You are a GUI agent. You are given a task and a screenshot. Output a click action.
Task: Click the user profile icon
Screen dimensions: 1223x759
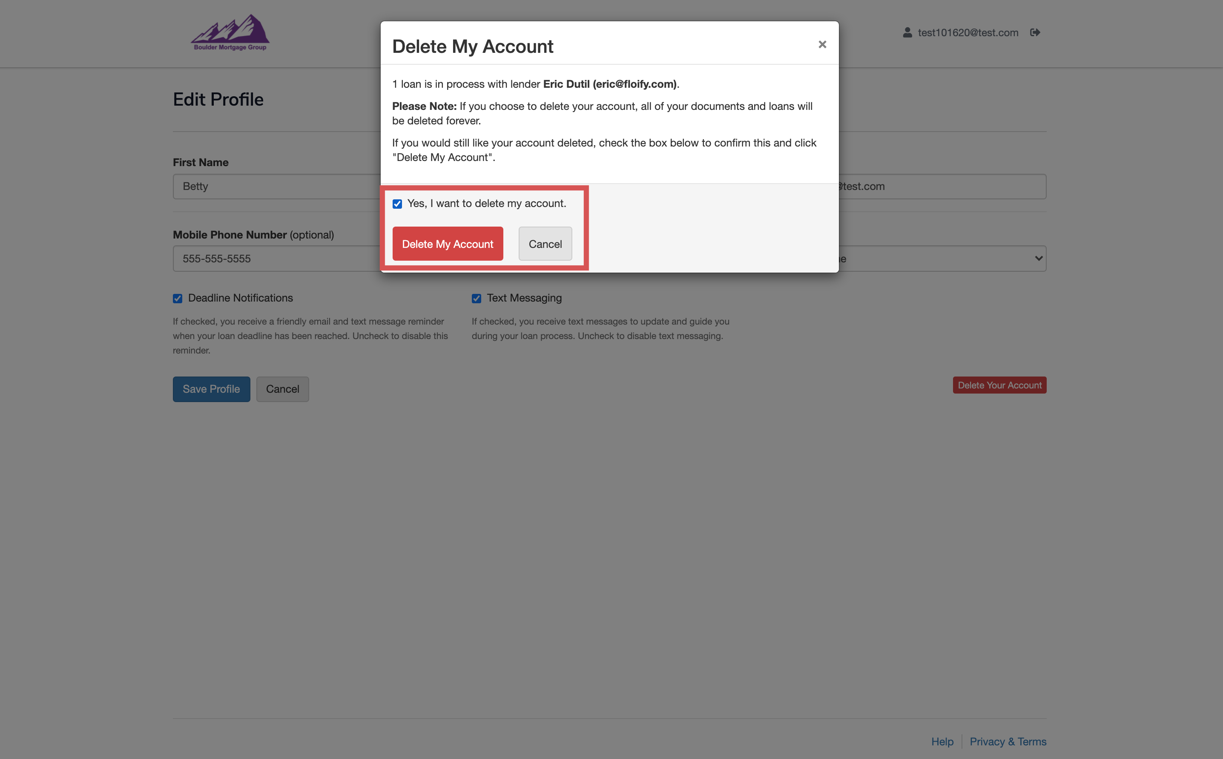point(907,33)
